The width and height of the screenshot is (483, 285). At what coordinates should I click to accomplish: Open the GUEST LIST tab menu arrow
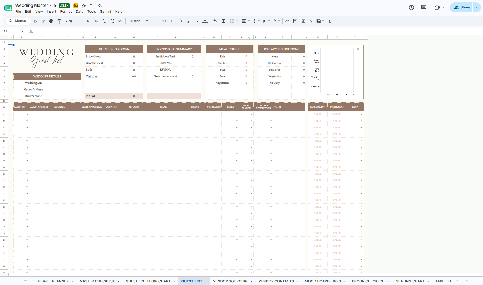pyautogui.click(x=206, y=281)
